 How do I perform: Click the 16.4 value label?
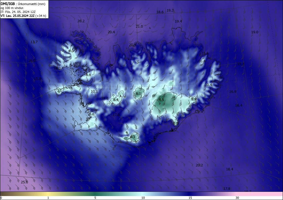pos(239,106)
